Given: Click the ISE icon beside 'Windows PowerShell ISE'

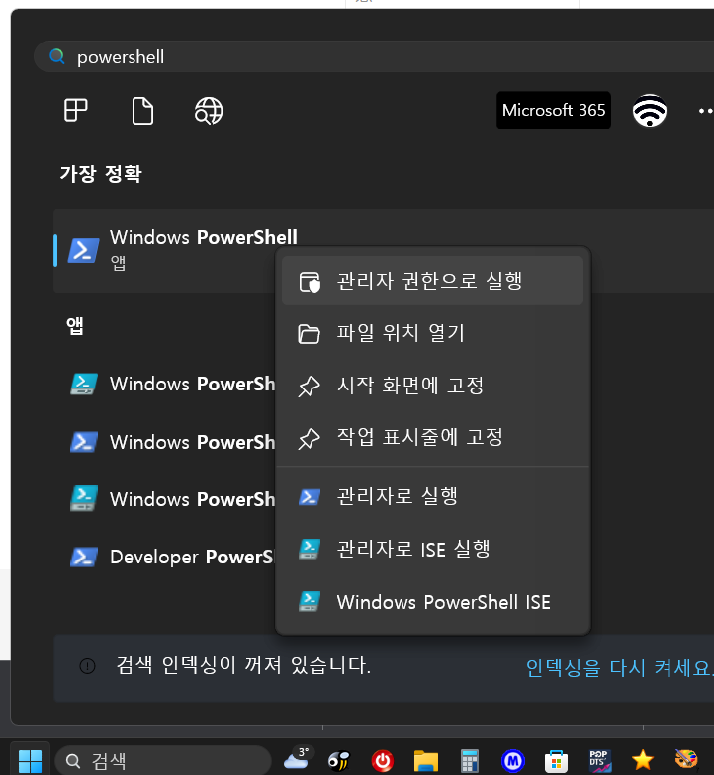Looking at the screenshot, I should click(310, 601).
